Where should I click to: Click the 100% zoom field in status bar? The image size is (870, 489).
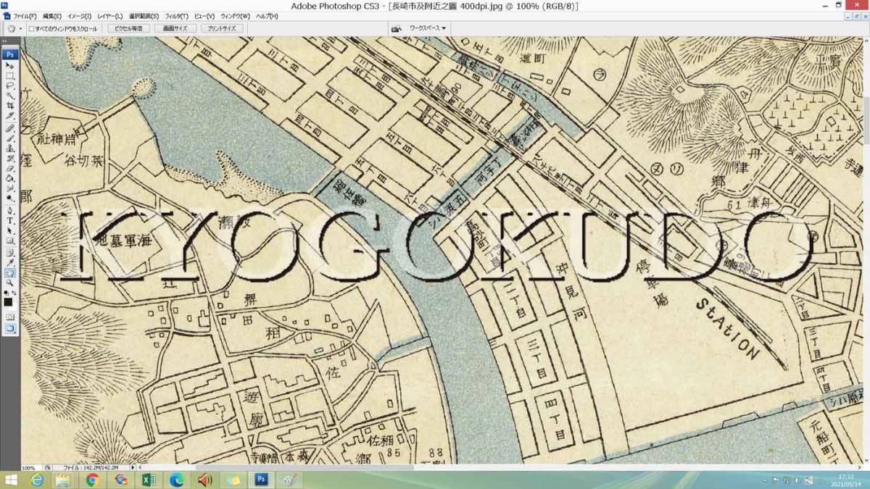coord(29,468)
